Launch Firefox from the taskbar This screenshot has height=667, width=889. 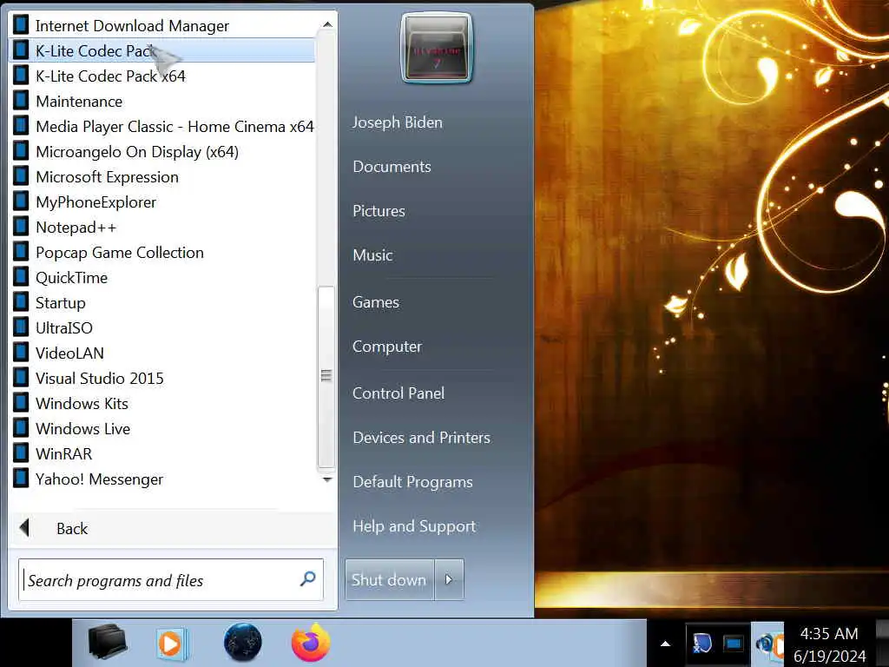point(311,642)
